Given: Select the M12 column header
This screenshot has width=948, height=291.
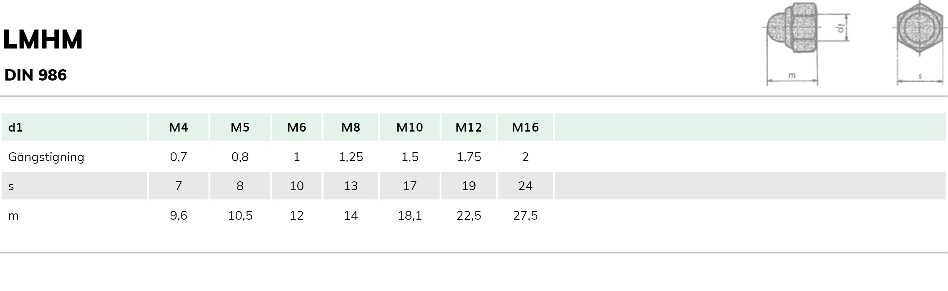Looking at the screenshot, I should tap(469, 127).
